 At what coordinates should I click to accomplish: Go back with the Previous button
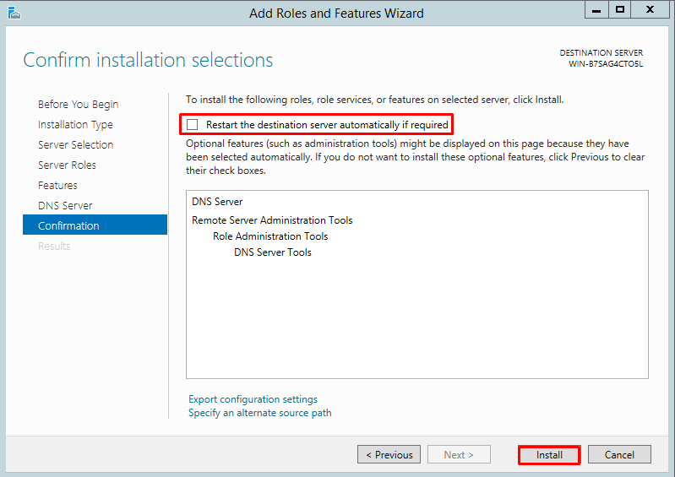[x=389, y=455]
